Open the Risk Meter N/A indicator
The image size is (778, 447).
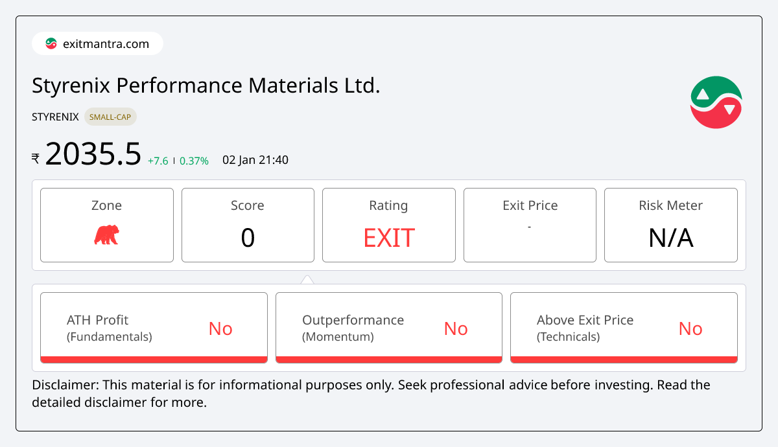[x=670, y=238]
